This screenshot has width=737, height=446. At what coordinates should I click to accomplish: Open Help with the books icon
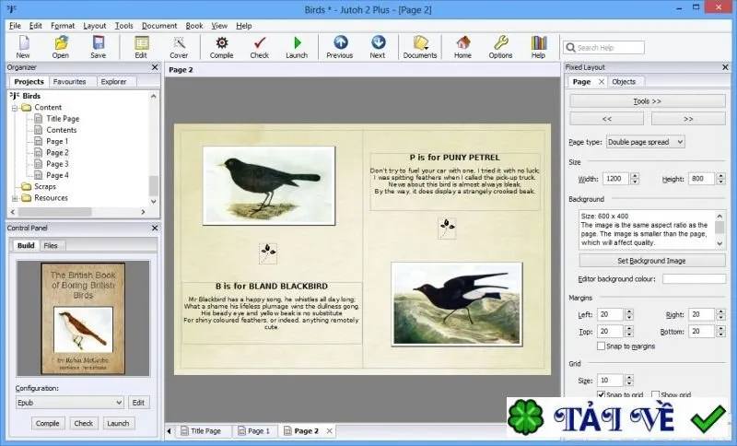click(x=538, y=48)
